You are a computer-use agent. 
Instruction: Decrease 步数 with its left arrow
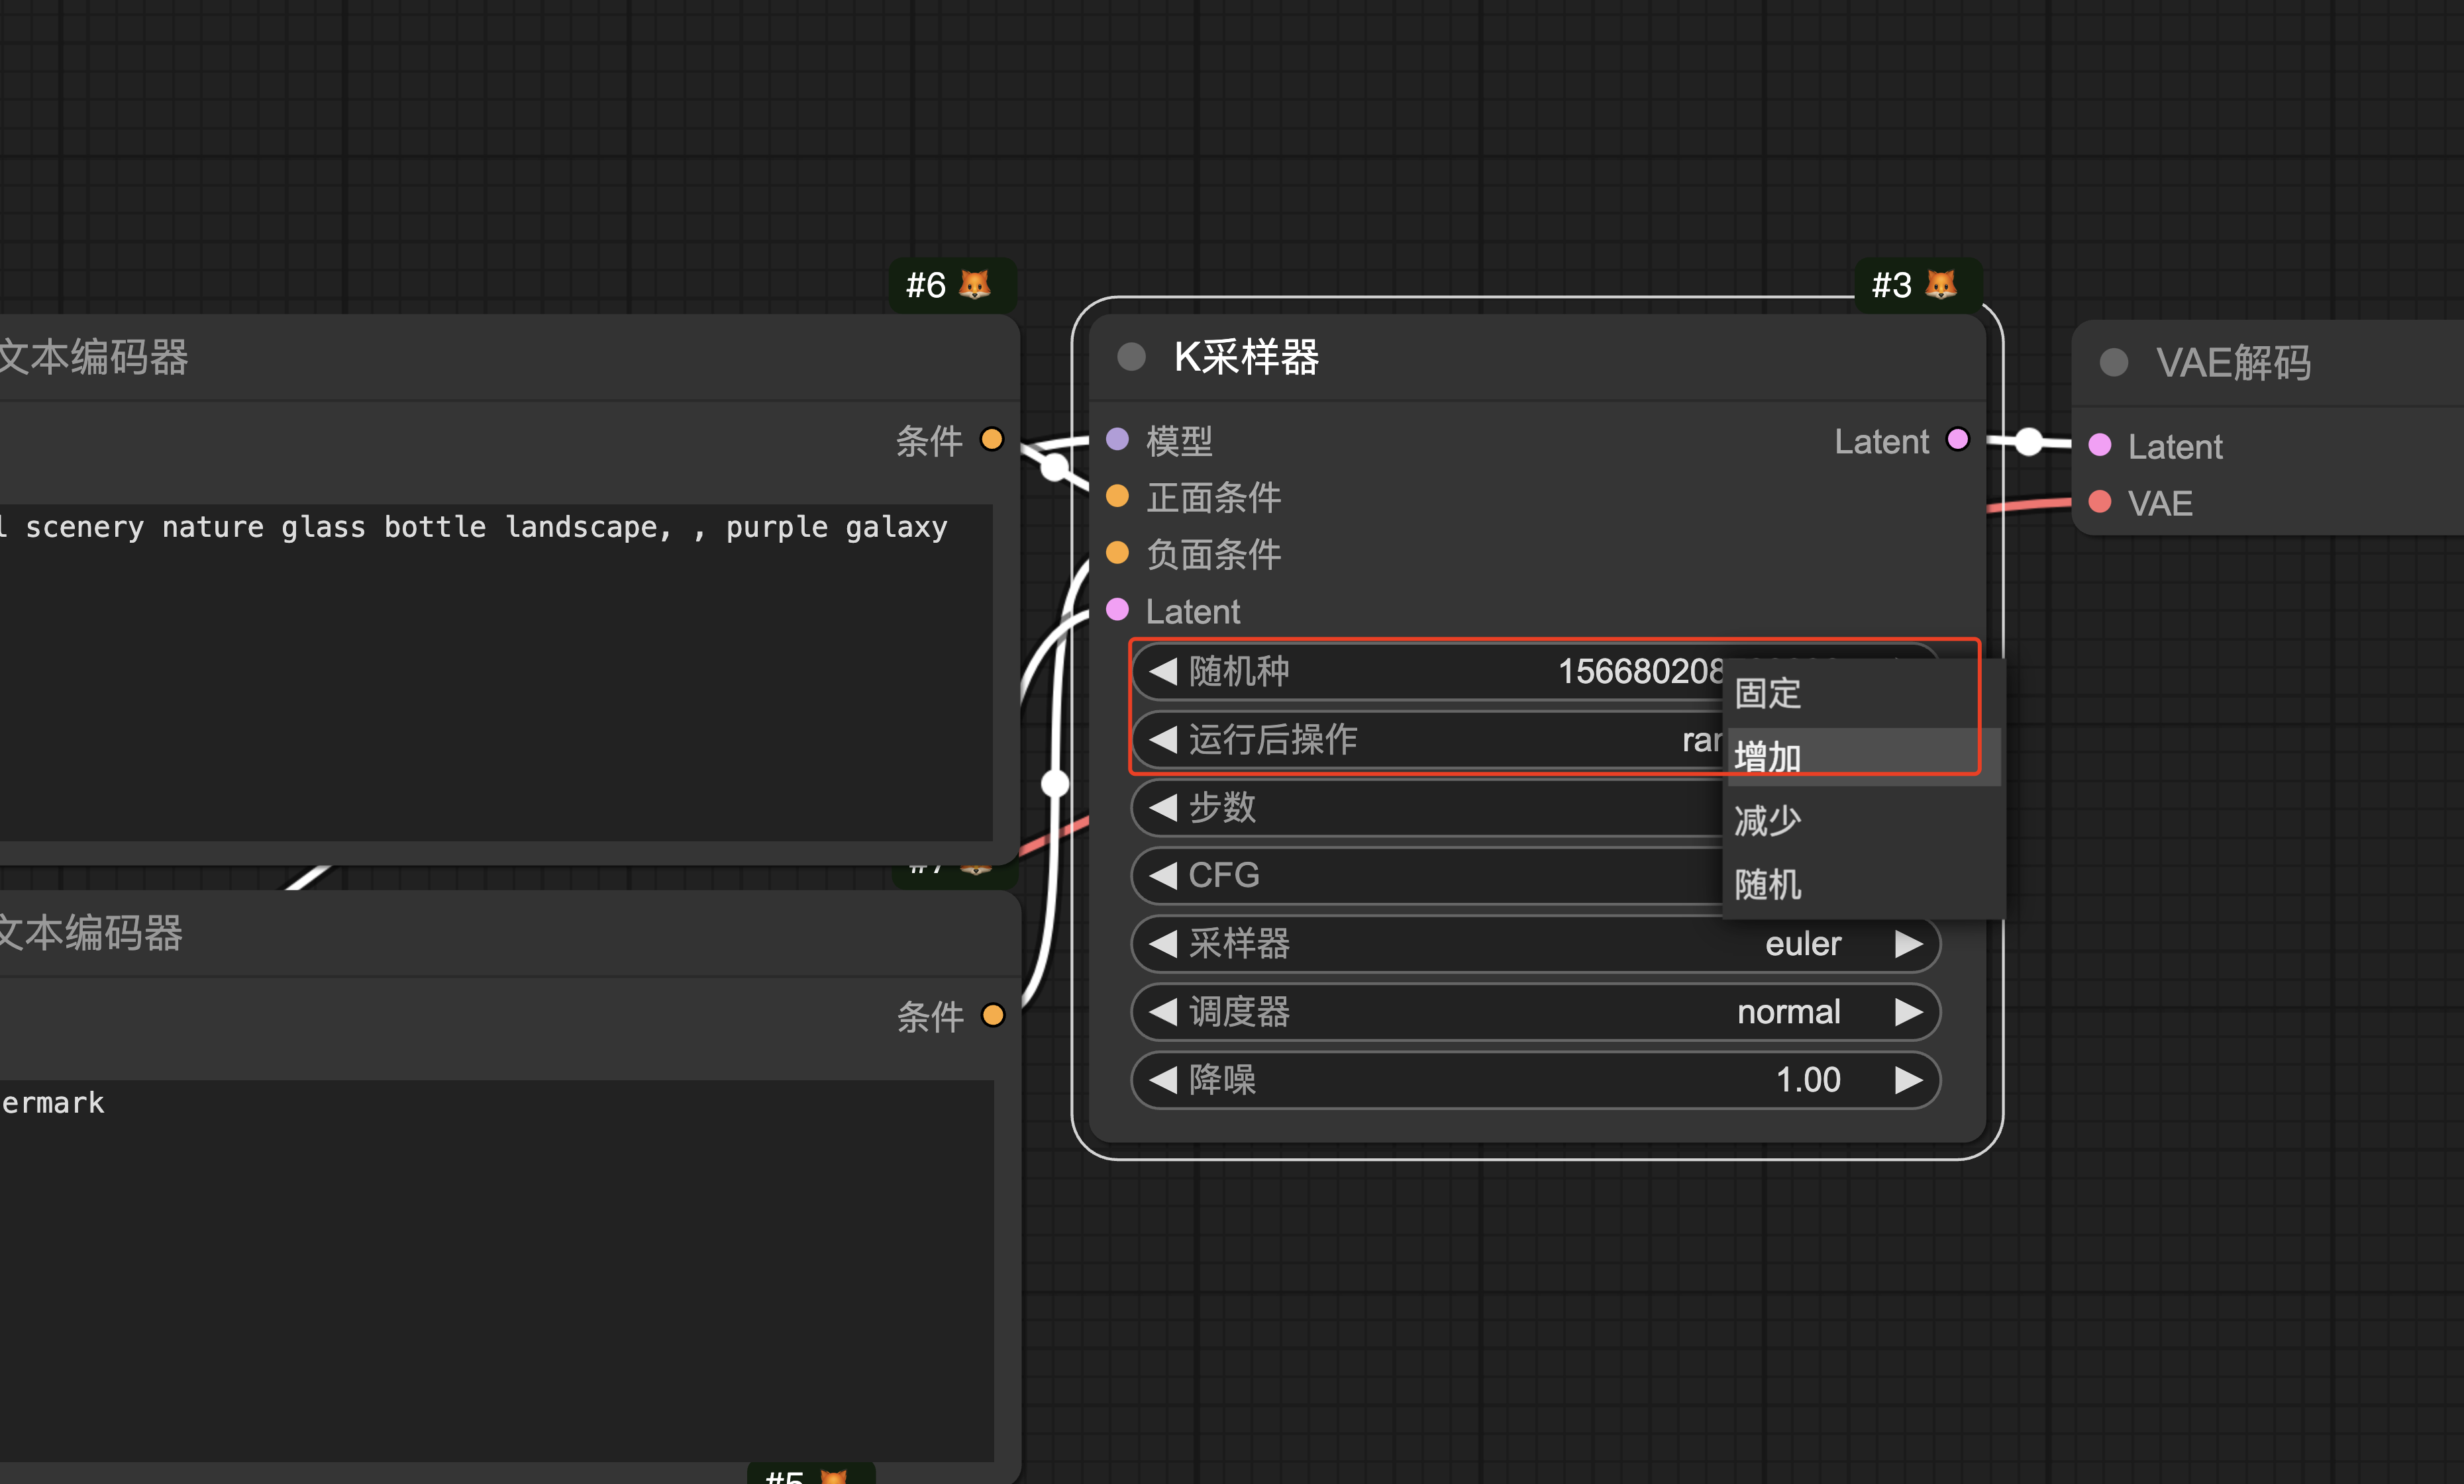pos(1162,806)
